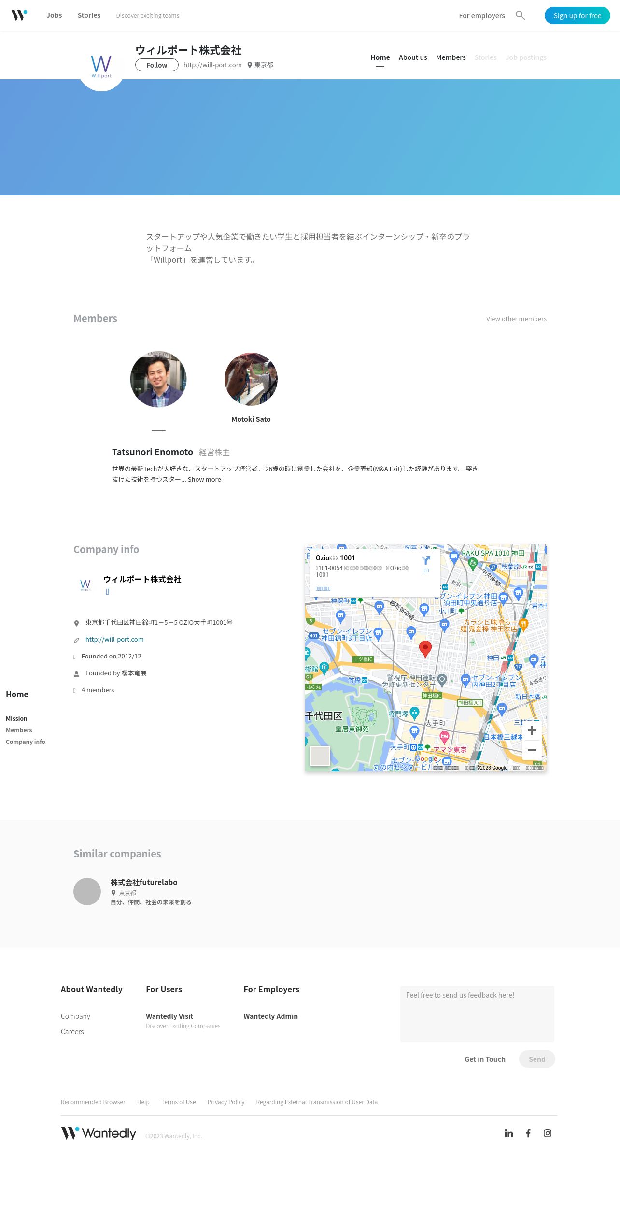Open Privacy Policy footer link
The width and height of the screenshot is (620, 1214).
(226, 1102)
